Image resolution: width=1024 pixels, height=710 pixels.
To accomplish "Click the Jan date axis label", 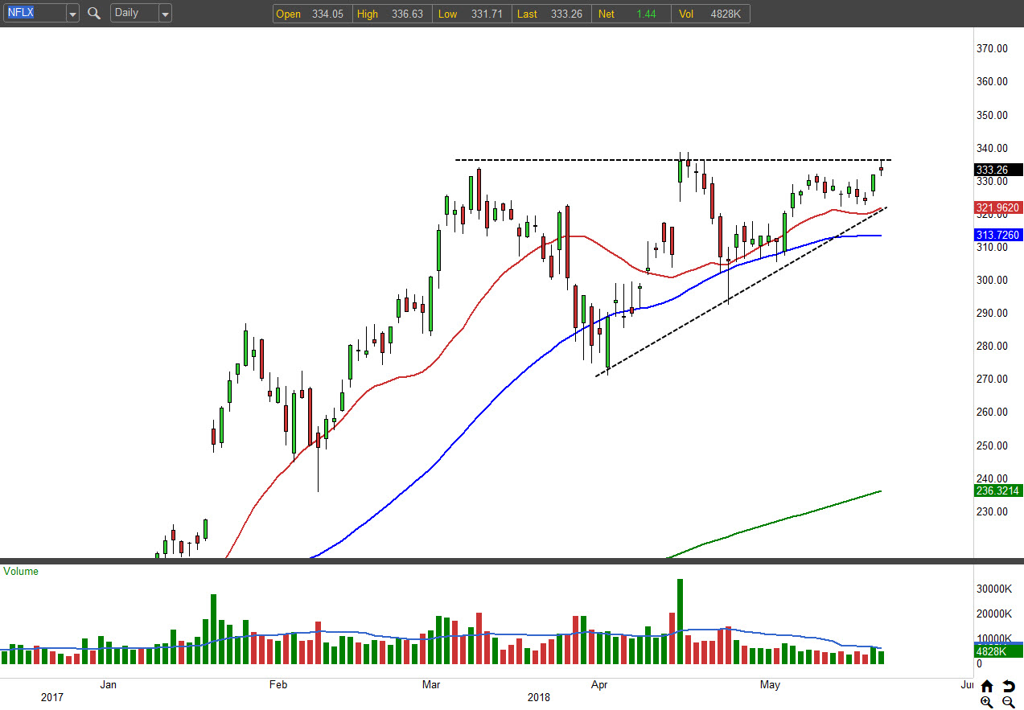I will 108,685.
